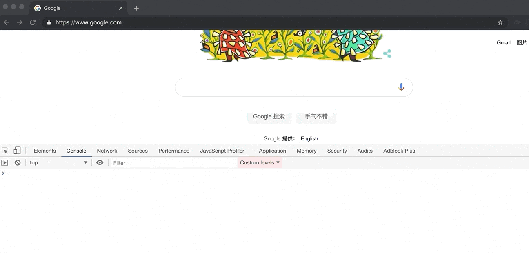Screen dimensions: 529x253
Task: Switch to the Performance tab
Action: point(174,151)
